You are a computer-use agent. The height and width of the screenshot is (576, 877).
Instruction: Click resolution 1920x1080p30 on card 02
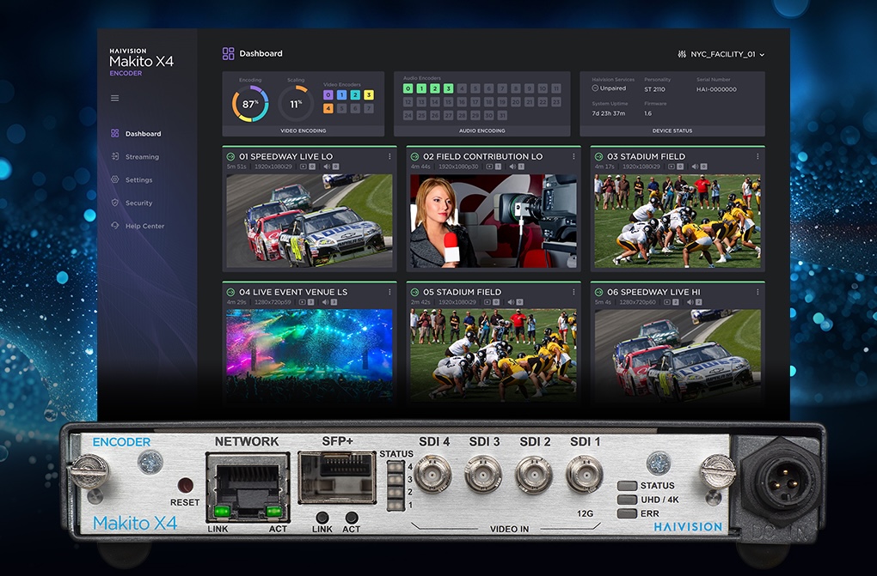pos(458,167)
